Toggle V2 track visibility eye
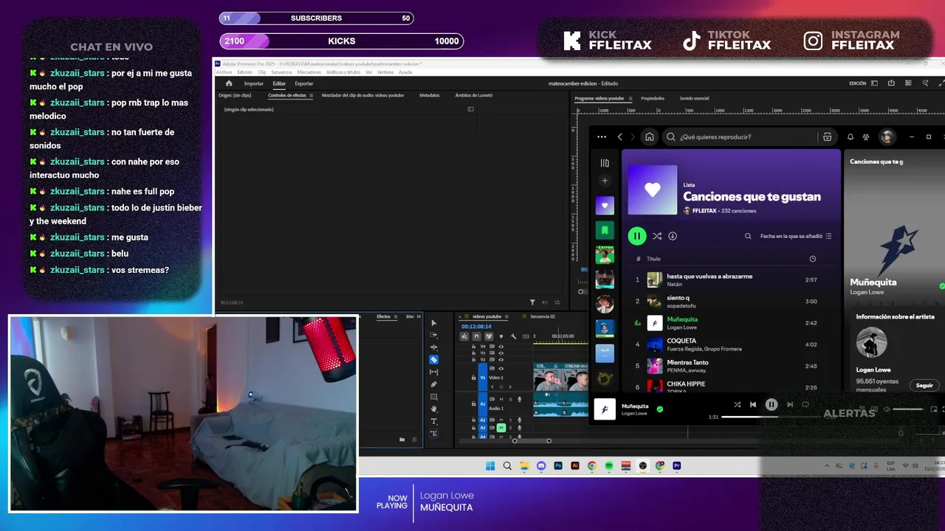 pos(501,360)
